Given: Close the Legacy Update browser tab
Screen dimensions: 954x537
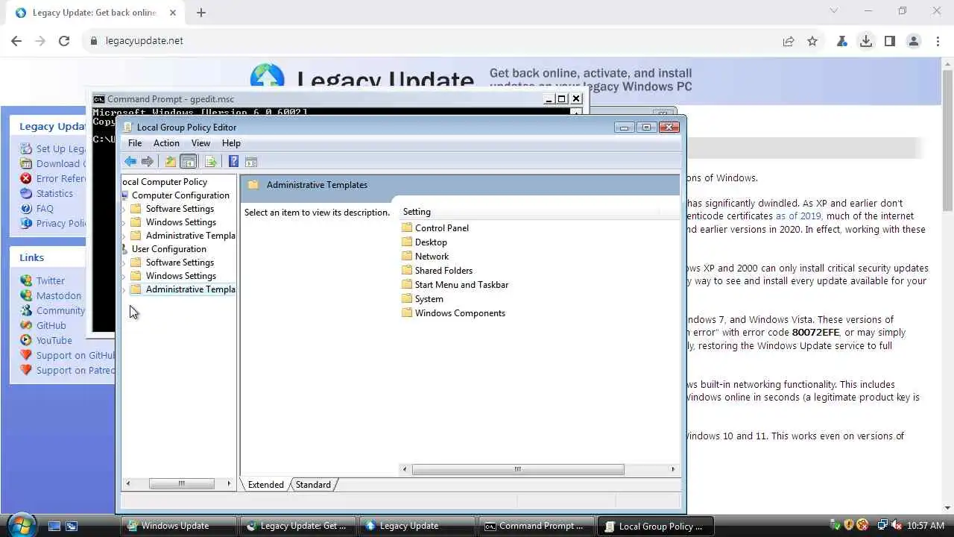Looking at the screenshot, I should tap(173, 12).
